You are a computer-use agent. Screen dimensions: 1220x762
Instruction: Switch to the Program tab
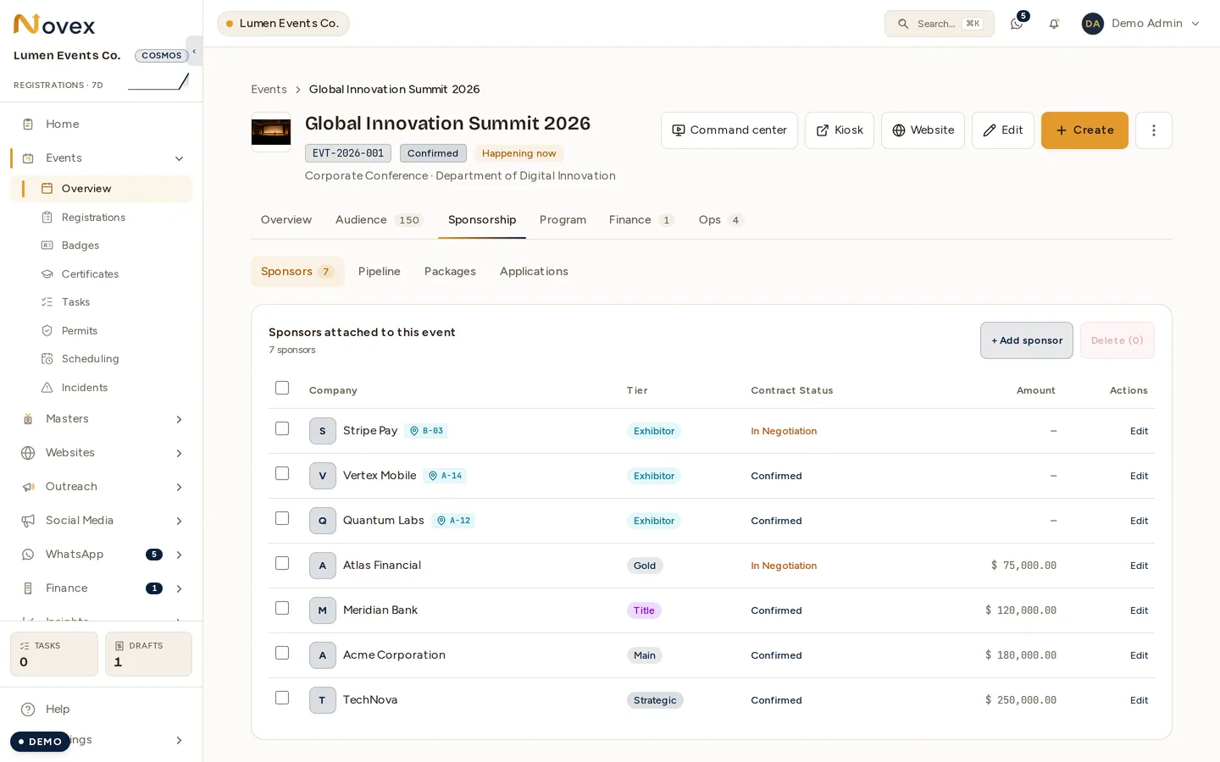563,220
